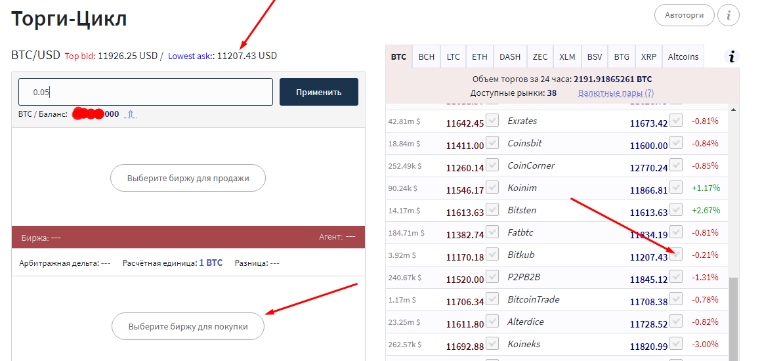Open the DASH tab
The width and height of the screenshot is (762, 361).
(x=510, y=57)
